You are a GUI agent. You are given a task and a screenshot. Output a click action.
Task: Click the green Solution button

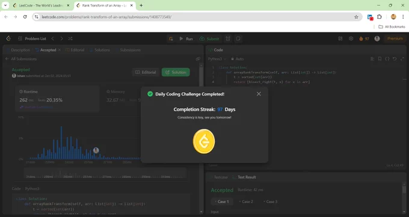176,72
